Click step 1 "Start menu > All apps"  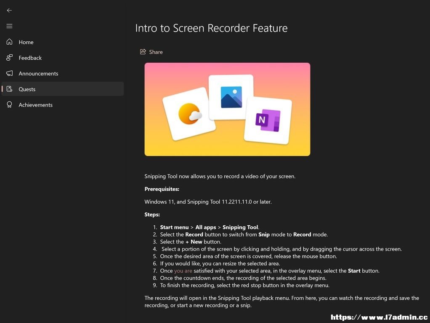pos(188,227)
